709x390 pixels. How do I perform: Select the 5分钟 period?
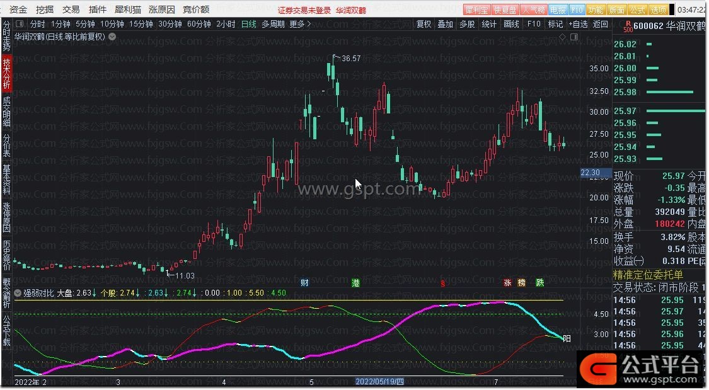coord(85,24)
